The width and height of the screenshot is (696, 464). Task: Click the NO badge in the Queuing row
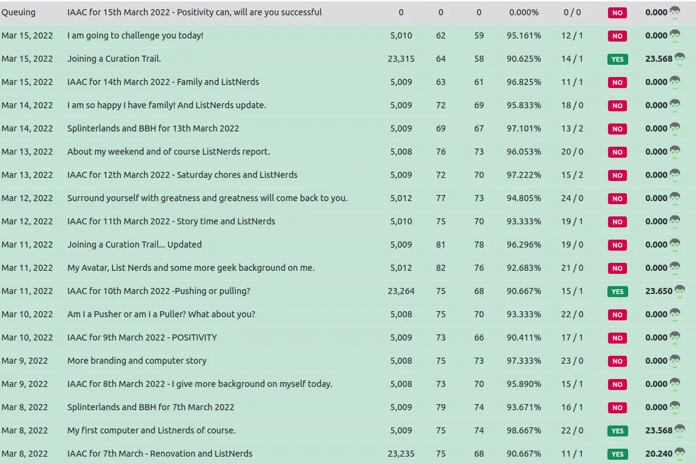click(617, 13)
